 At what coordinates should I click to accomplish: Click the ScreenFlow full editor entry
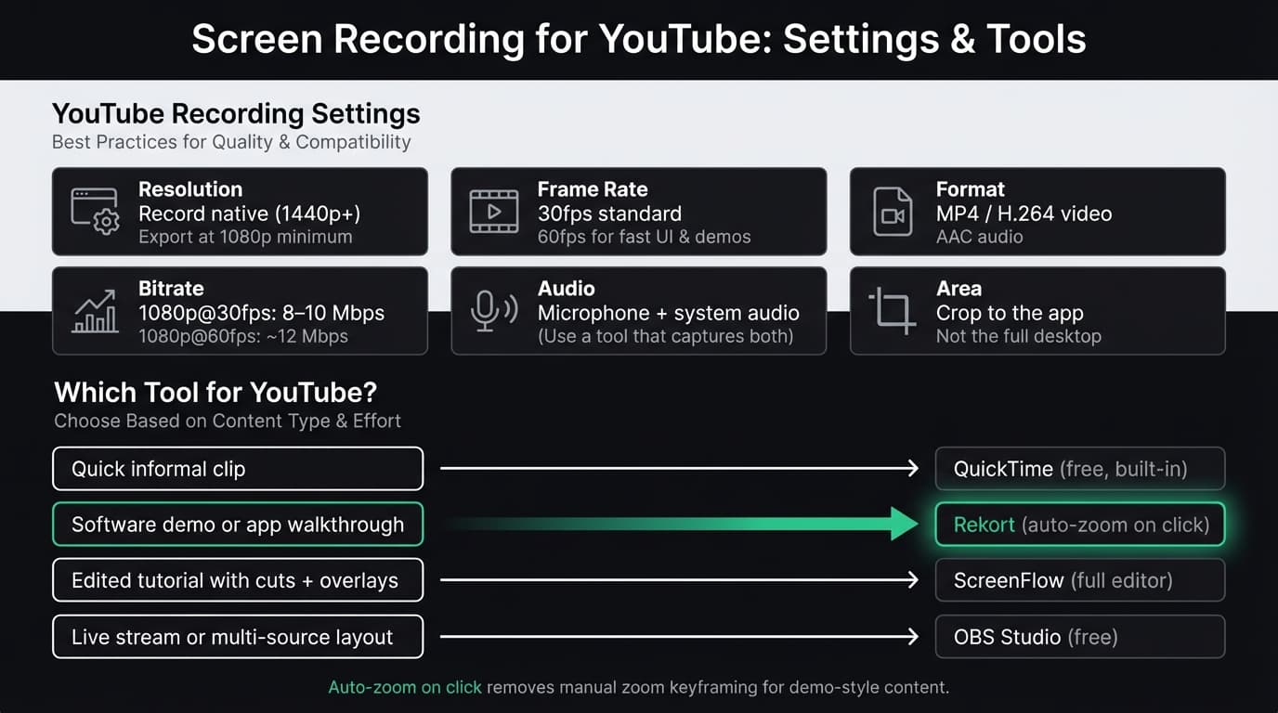(1079, 579)
